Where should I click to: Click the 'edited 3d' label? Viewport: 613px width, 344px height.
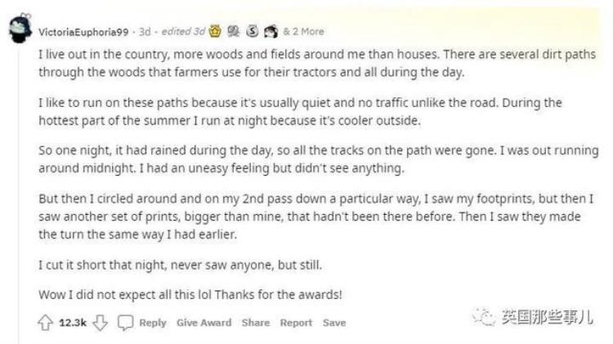[183, 32]
